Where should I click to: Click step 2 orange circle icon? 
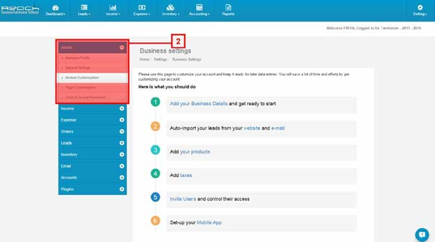click(155, 126)
